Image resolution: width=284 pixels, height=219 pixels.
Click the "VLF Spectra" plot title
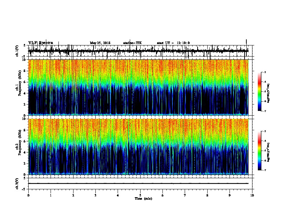coord(41,43)
